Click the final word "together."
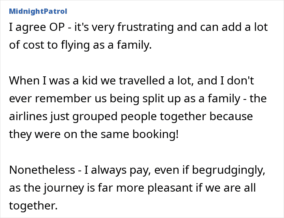The image size is (284, 218). pos(33,206)
